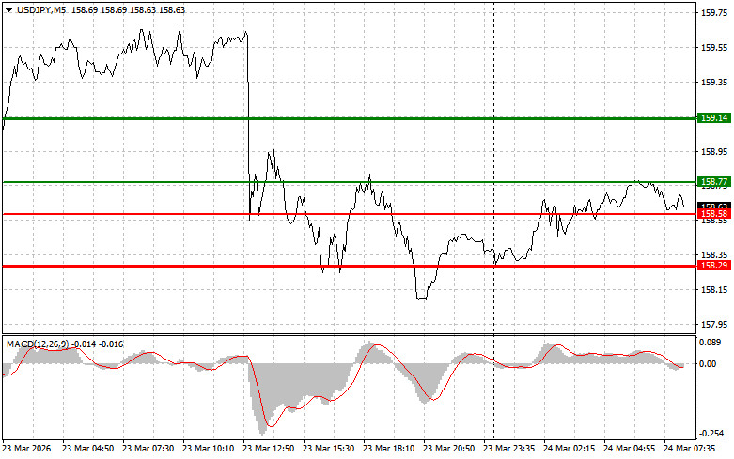
Task: Click the 158.95 price scale value
Action: coord(714,152)
